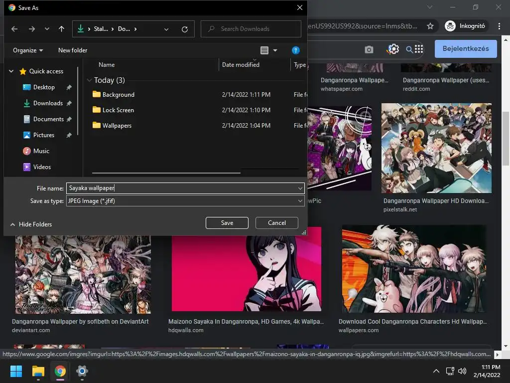Open previous locations dropdown in address bar

166,29
